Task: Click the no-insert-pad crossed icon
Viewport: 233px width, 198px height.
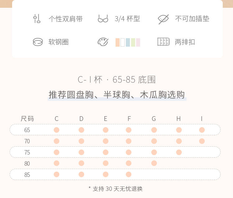Action: (x=163, y=19)
